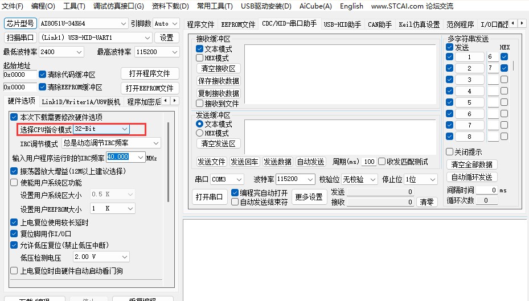Toggle 清除EEPROM缓冲区 checkbox
This screenshot has width=529, height=301.
click(43, 86)
